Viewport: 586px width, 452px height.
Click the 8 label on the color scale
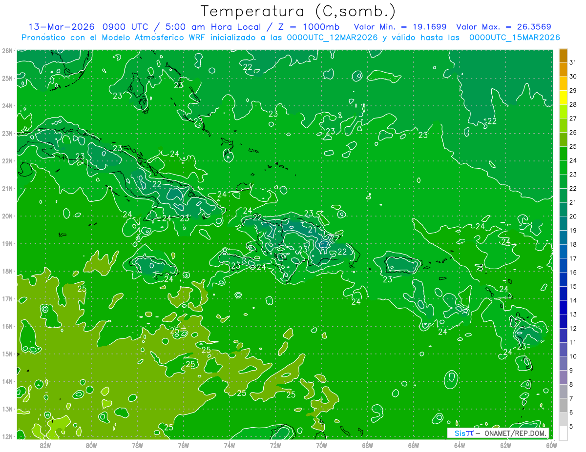(x=572, y=385)
